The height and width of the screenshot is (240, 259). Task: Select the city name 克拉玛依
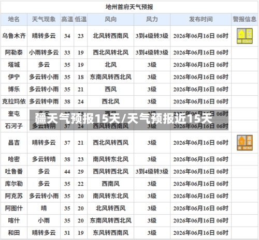[14, 101]
